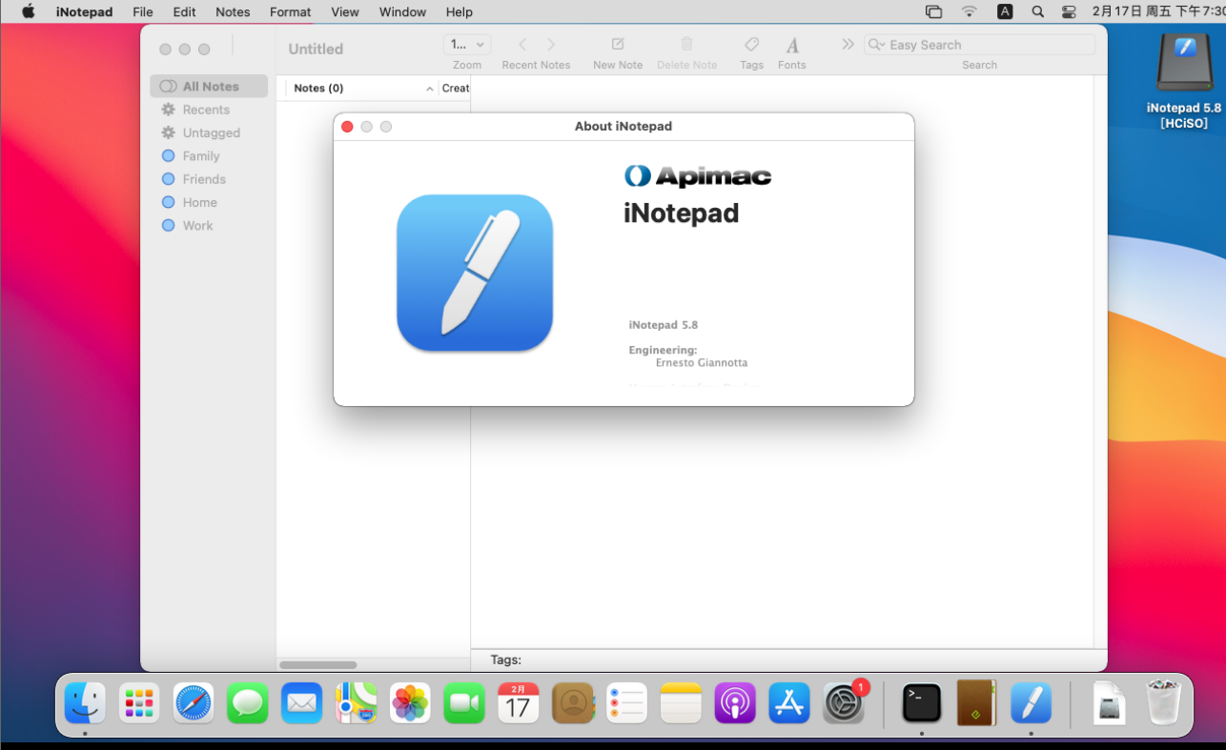Open Finder from the Dock
Image resolution: width=1226 pixels, height=750 pixels.
tap(85, 704)
